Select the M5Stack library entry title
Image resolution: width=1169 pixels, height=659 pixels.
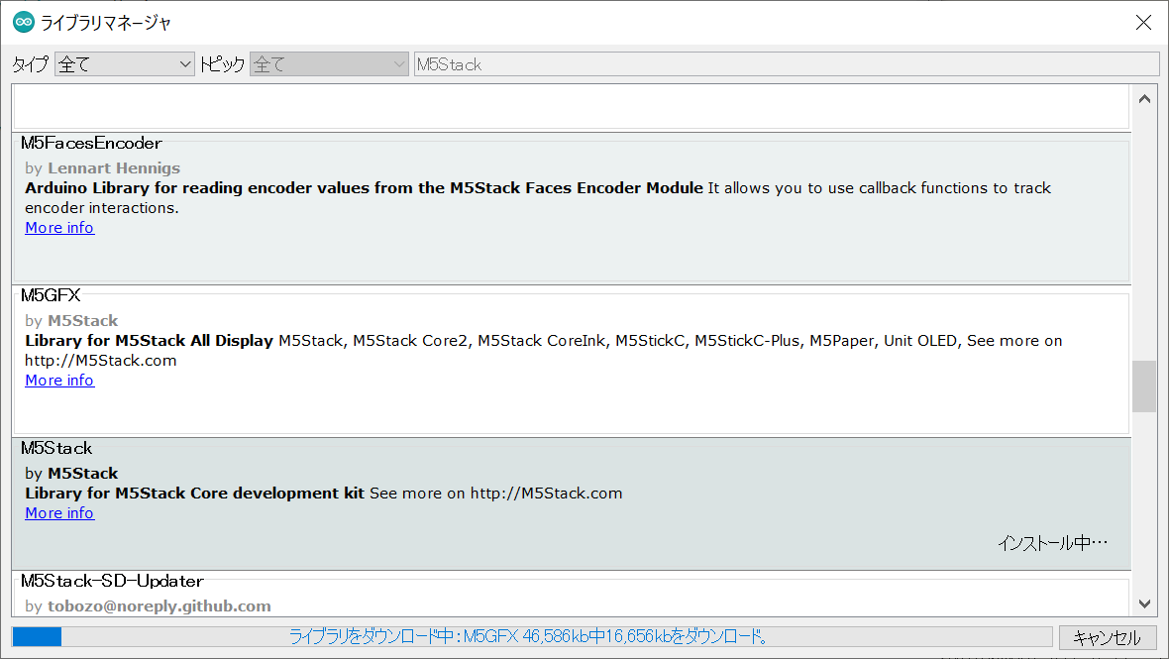(x=56, y=448)
